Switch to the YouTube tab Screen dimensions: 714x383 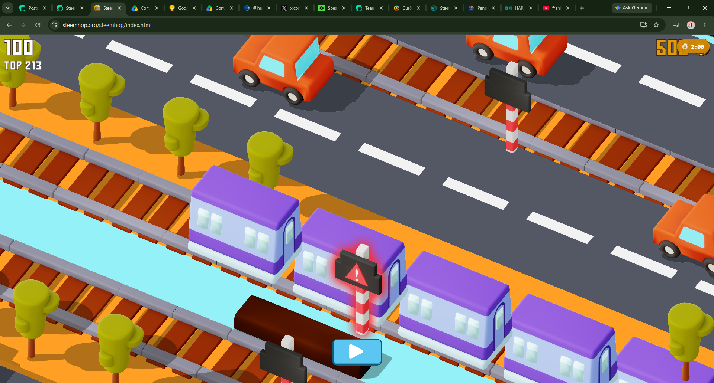553,8
